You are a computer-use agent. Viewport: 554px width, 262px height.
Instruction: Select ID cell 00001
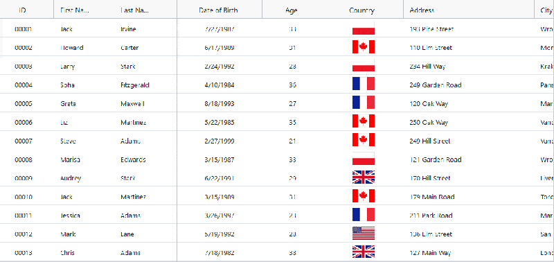coord(24,29)
